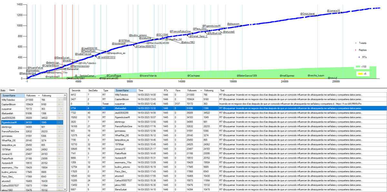Click Following header in tweets table

(211, 91)
